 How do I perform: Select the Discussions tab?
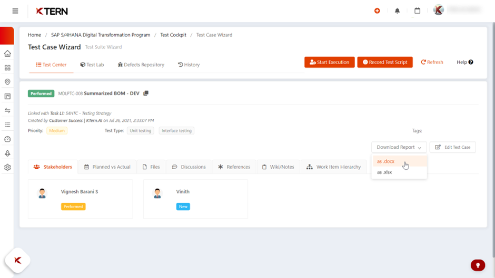tap(189, 167)
